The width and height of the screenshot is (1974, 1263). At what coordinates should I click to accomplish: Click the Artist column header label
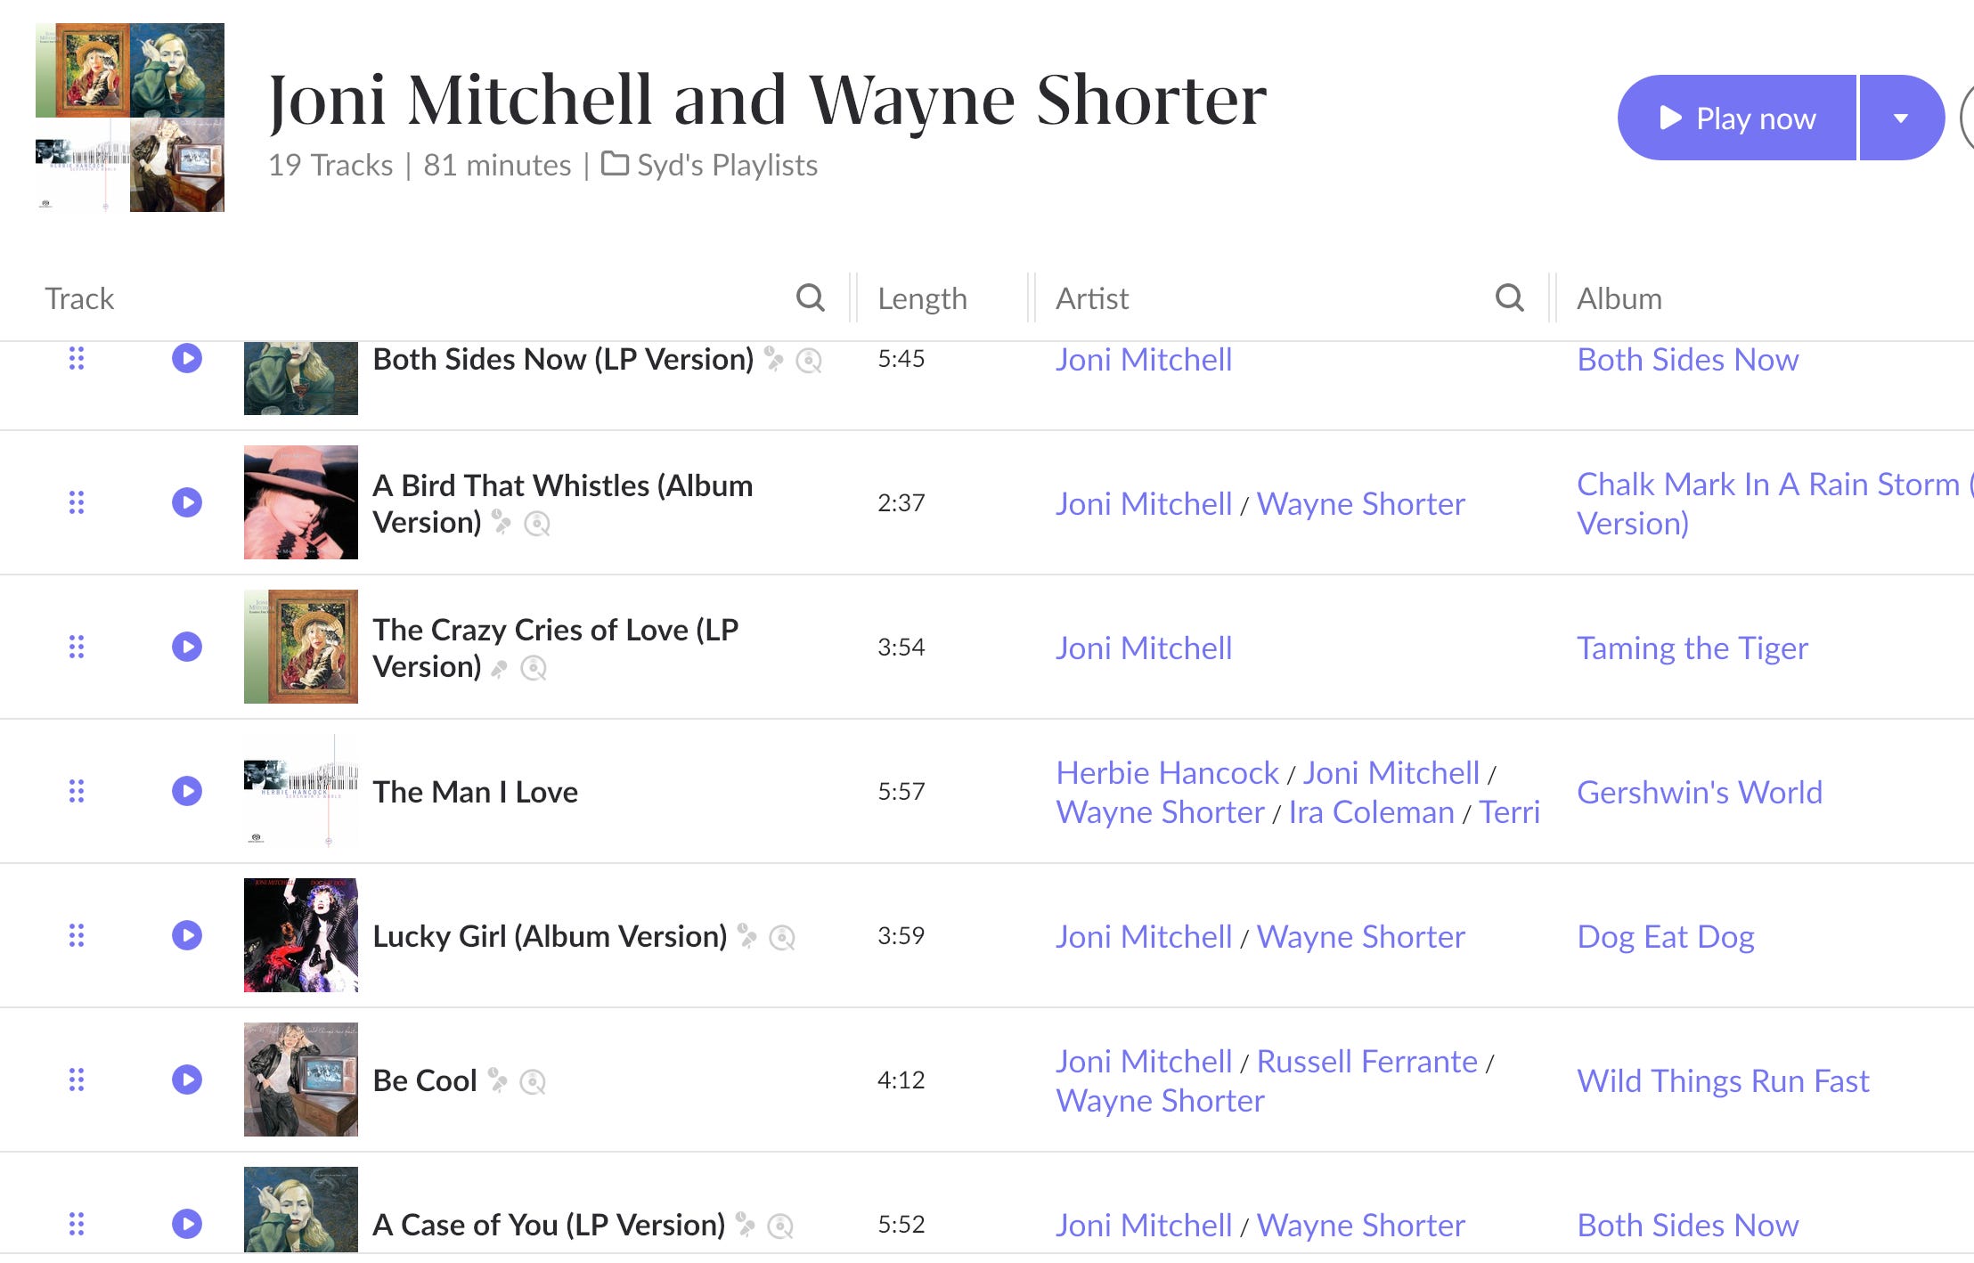[1092, 298]
